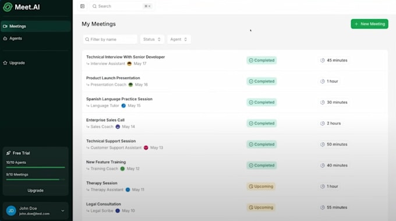Open the Product Launch Presentation meeting
The width and height of the screenshot is (396, 221).
(235, 82)
